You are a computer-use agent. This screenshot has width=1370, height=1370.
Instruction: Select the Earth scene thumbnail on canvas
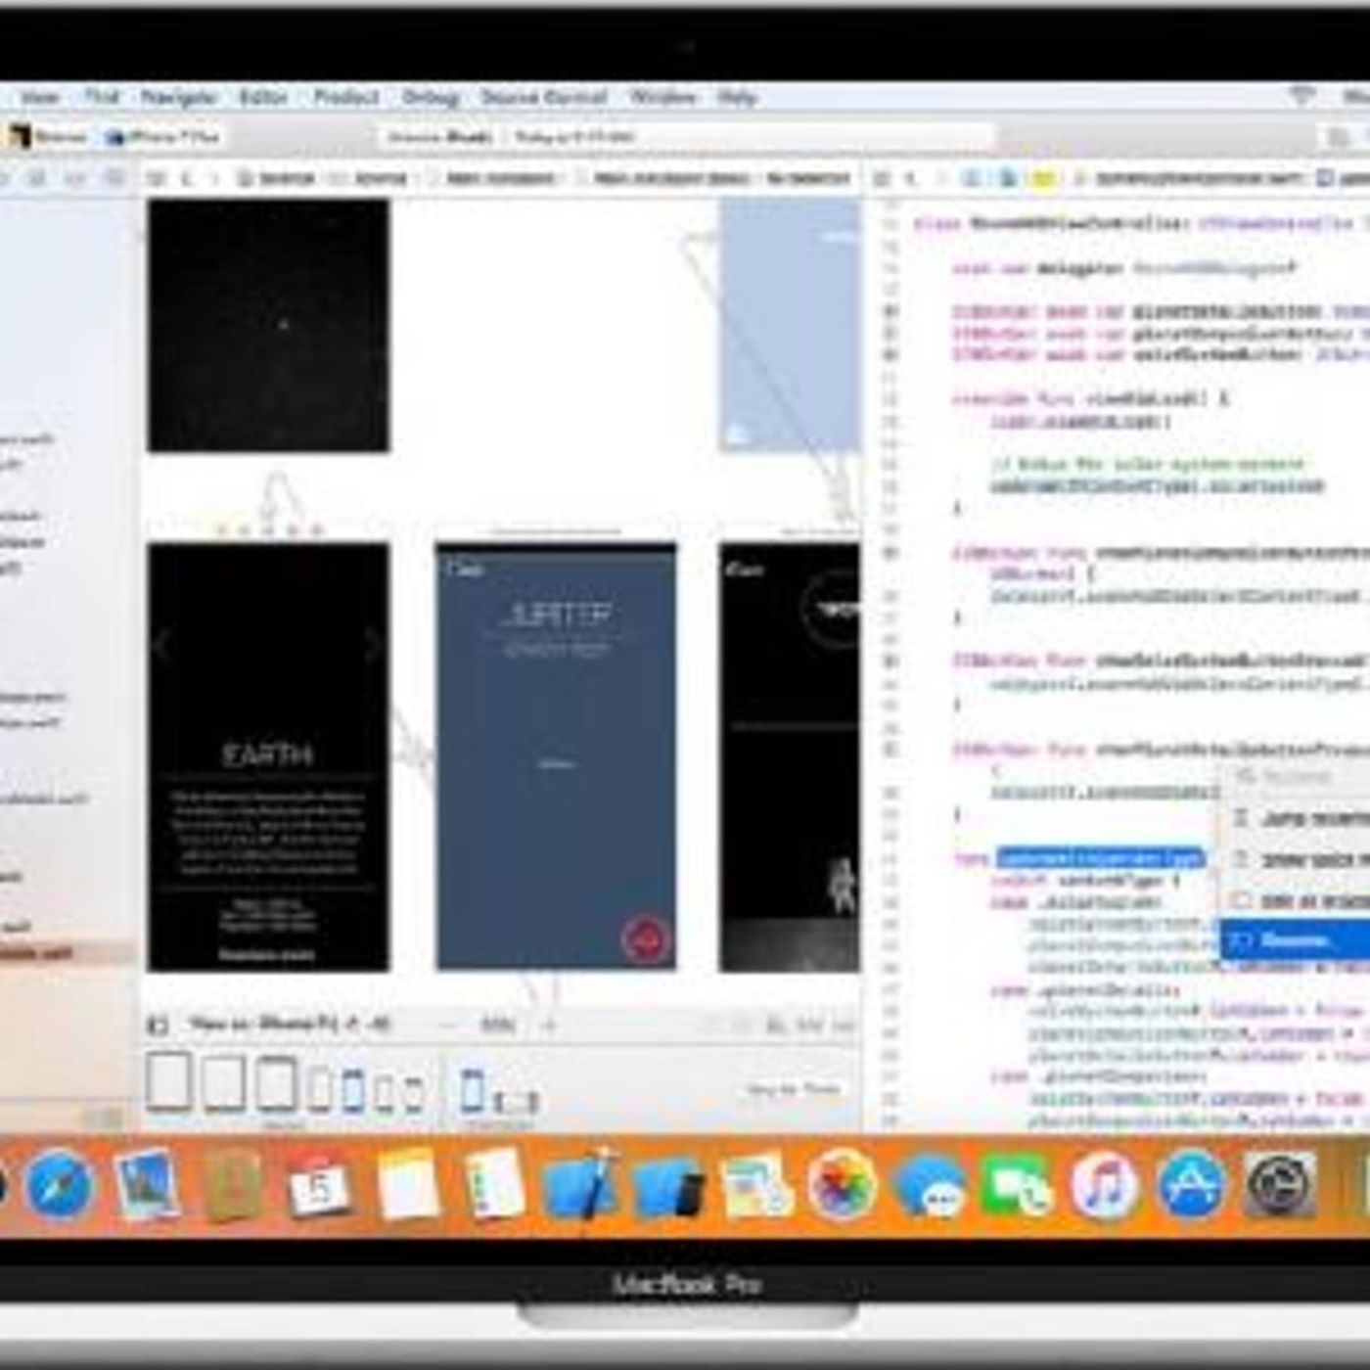(x=268, y=756)
